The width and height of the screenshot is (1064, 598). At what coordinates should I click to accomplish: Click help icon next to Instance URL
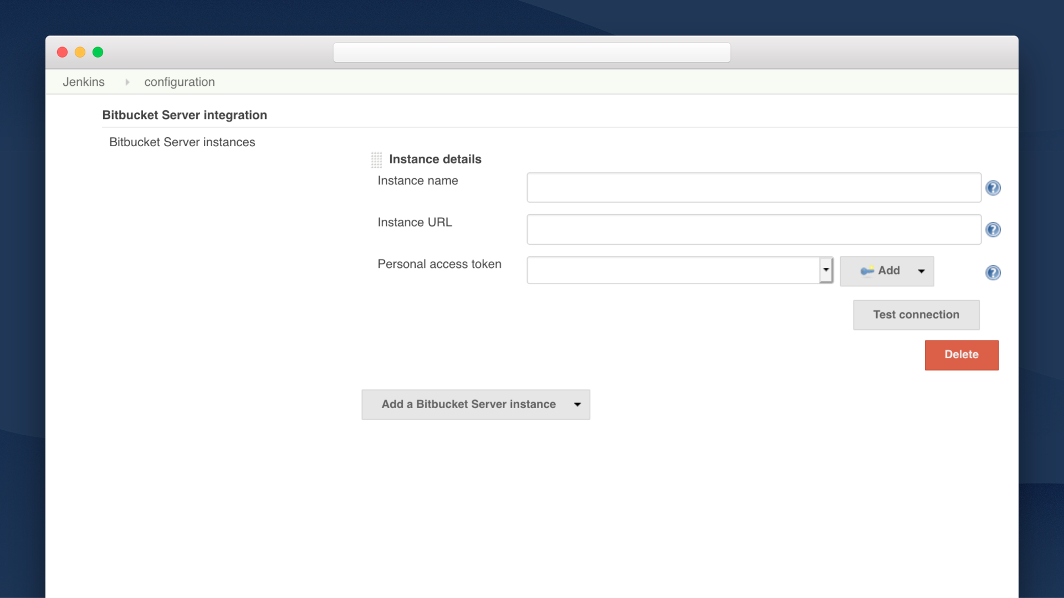[993, 230]
